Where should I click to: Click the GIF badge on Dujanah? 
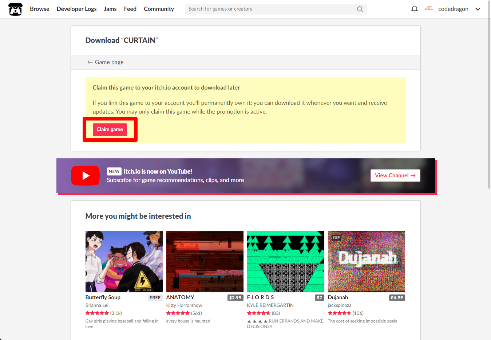[336, 237]
